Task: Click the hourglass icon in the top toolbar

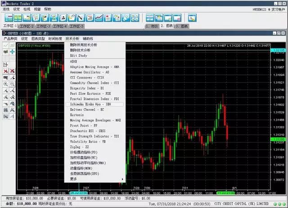Action: point(54,18)
